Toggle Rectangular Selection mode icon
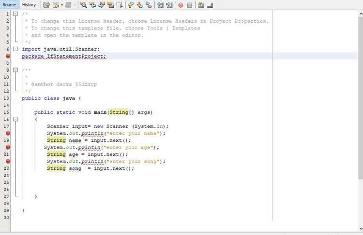 pos(120,5)
